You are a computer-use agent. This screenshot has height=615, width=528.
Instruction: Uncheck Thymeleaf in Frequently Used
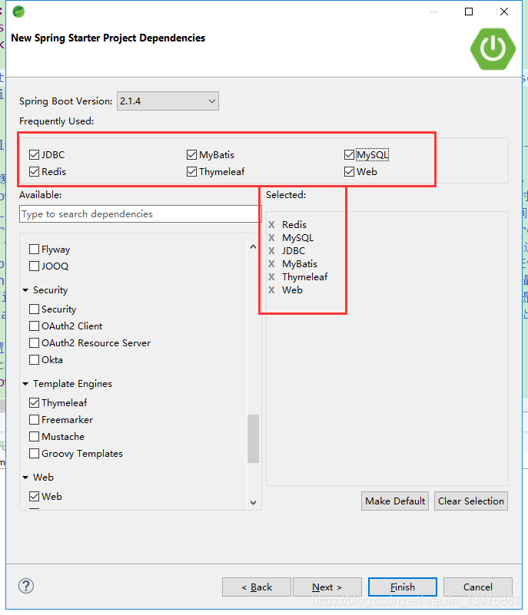click(191, 171)
